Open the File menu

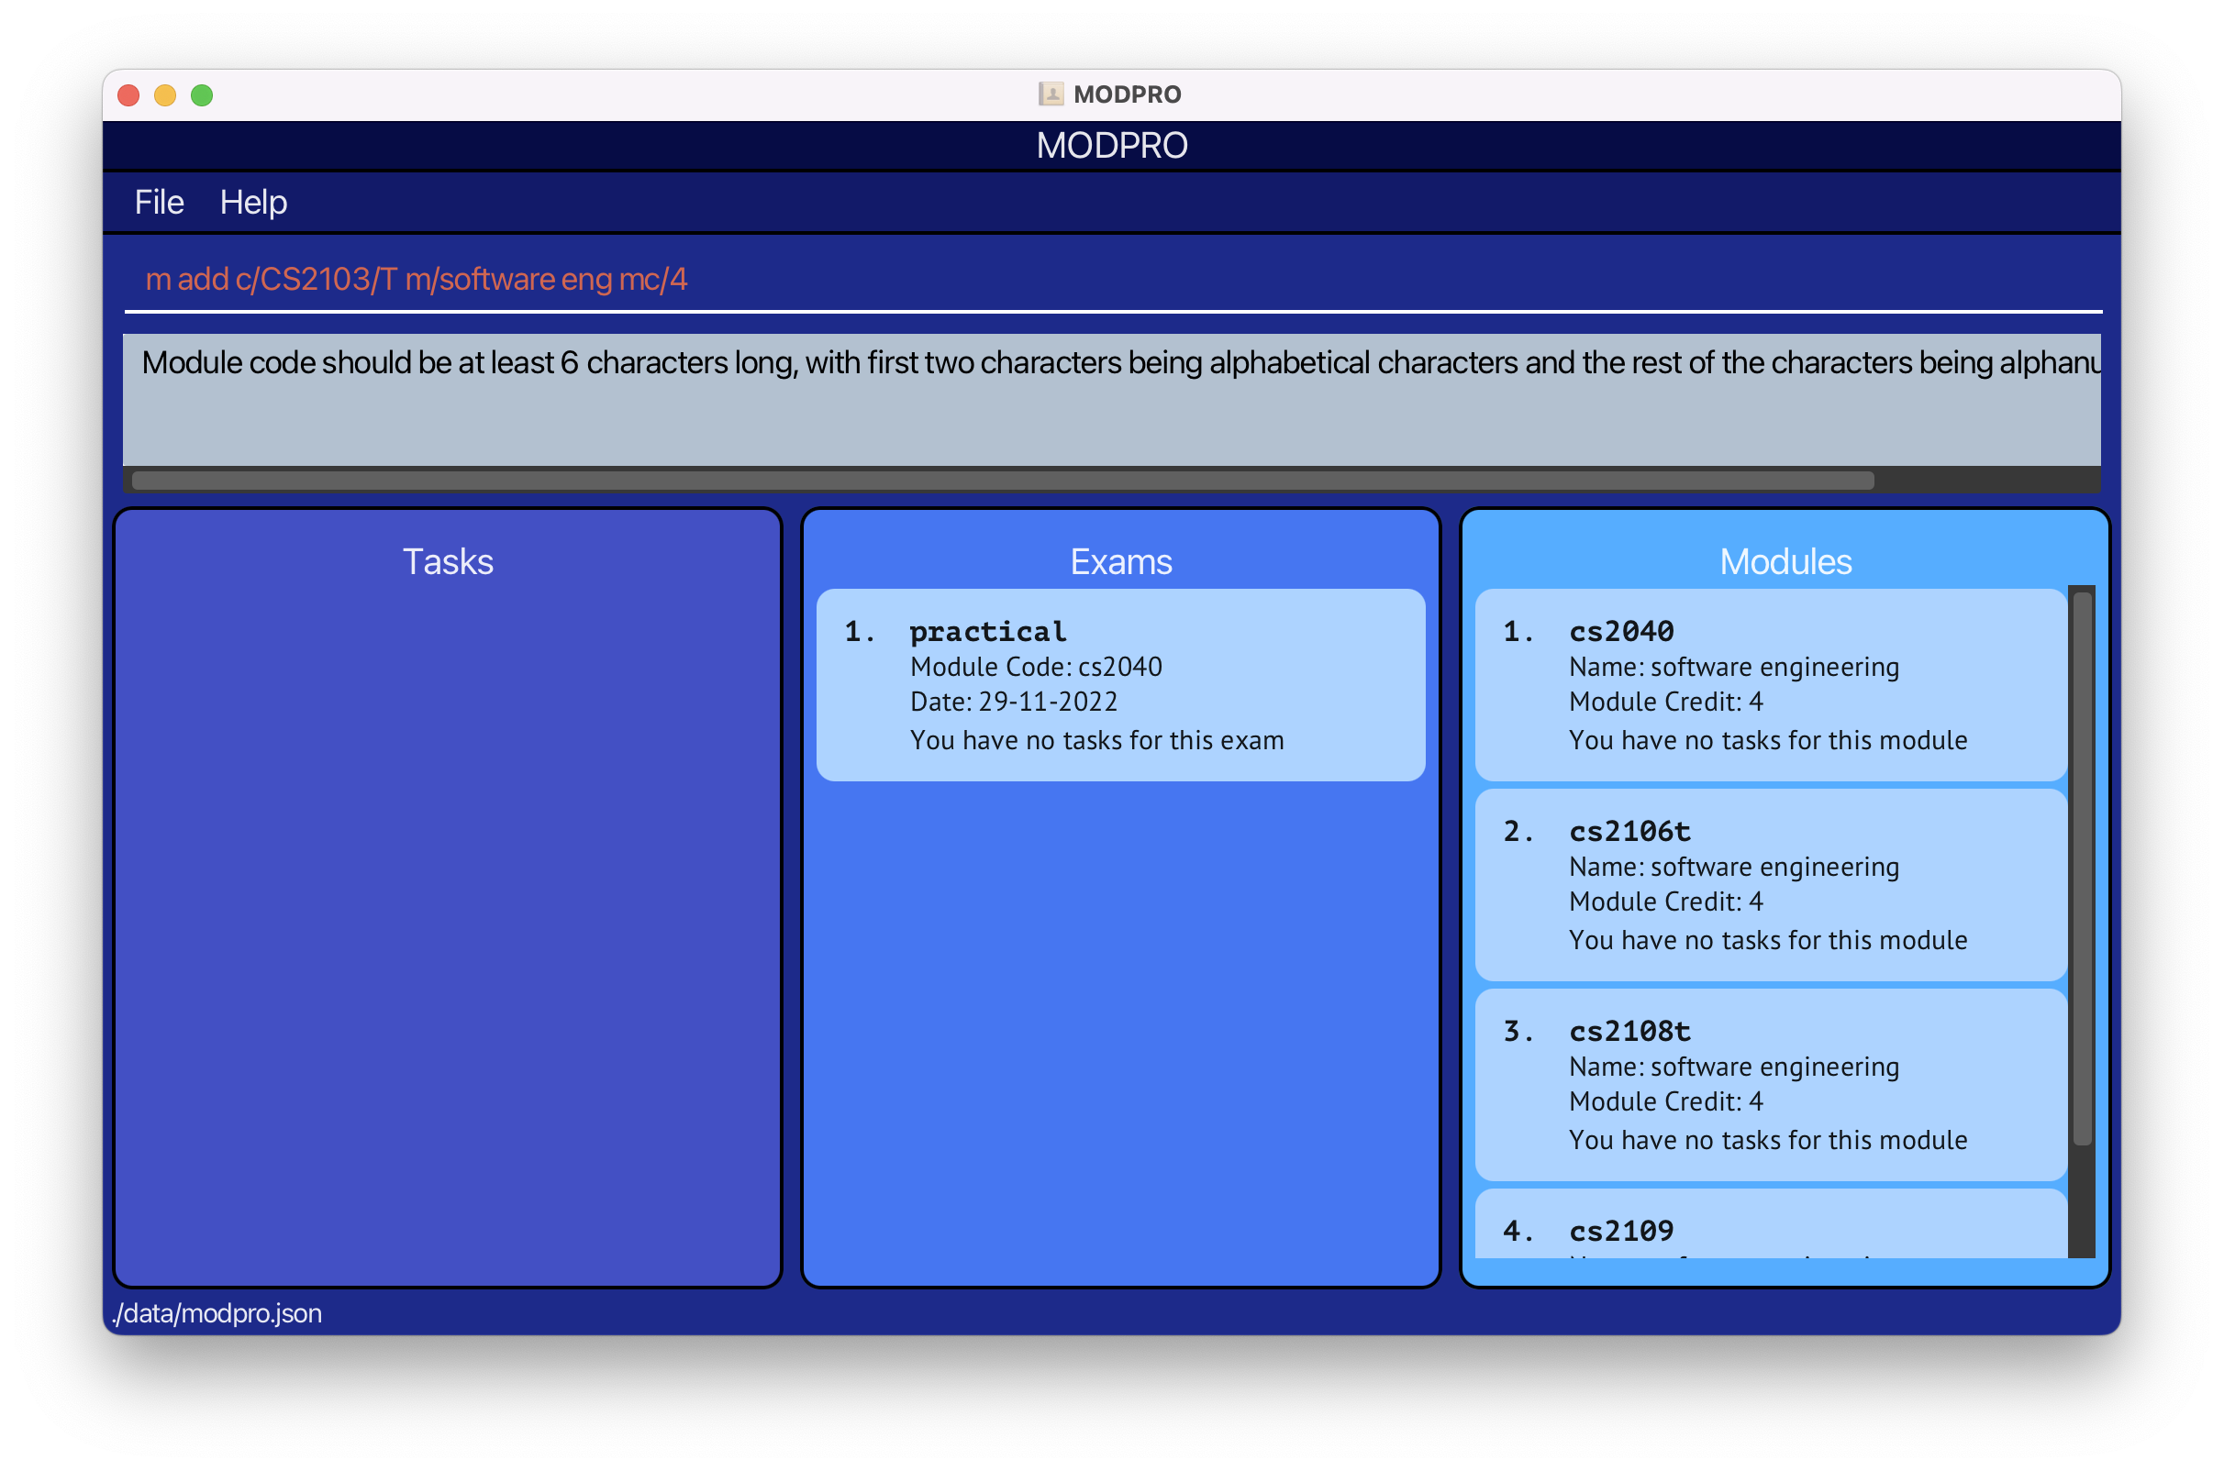159,203
